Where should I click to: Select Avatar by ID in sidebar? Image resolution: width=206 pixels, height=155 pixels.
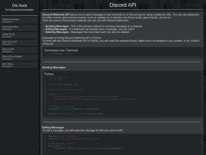point(19,35)
